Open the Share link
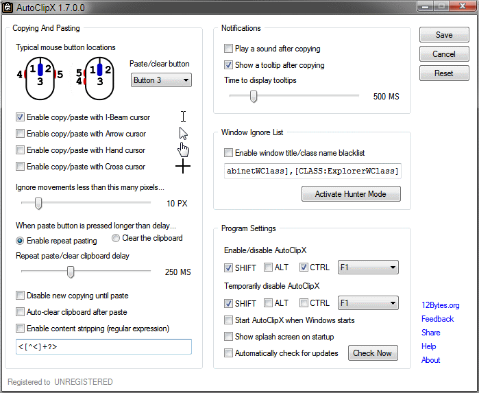479x393 pixels. [x=431, y=333]
